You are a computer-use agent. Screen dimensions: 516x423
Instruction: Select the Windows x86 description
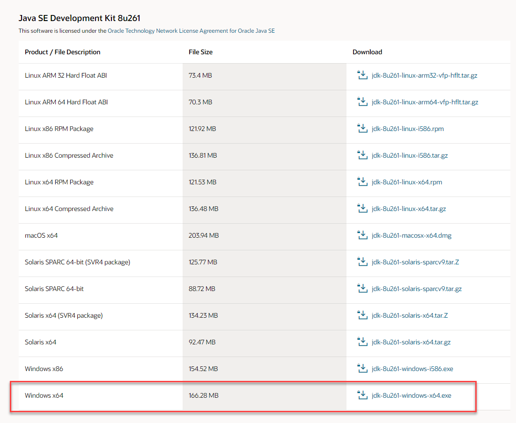click(x=44, y=368)
